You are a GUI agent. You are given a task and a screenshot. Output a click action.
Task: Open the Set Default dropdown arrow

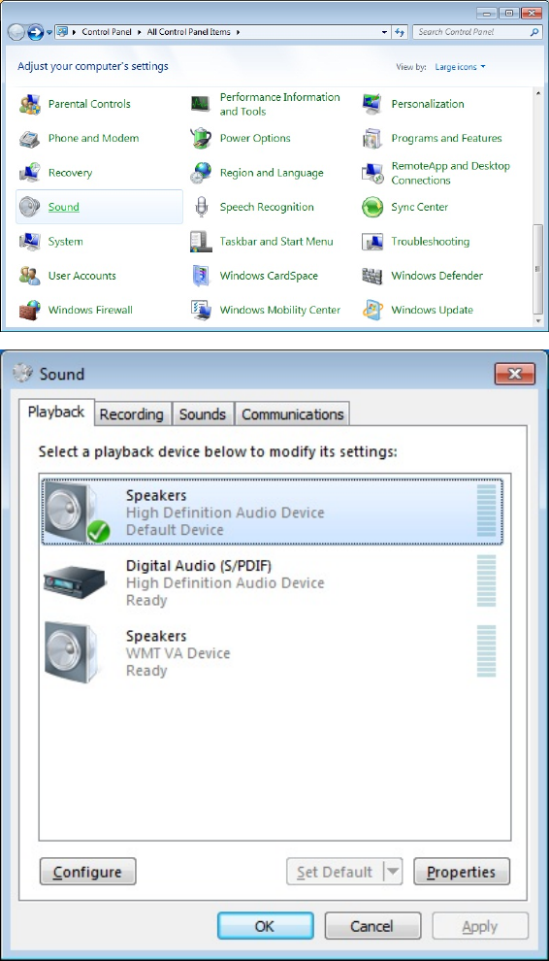394,872
